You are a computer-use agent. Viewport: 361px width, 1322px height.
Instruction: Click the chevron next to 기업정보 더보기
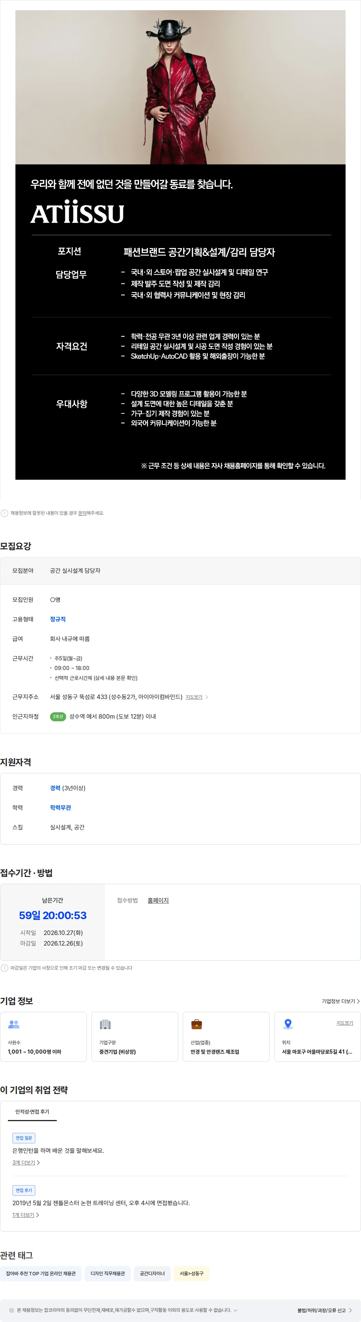pyautogui.click(x=358, y=1001)
